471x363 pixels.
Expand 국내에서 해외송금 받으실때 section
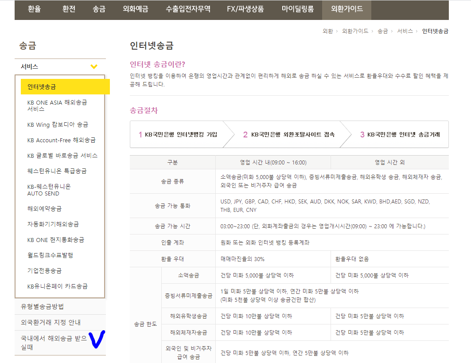60,343
